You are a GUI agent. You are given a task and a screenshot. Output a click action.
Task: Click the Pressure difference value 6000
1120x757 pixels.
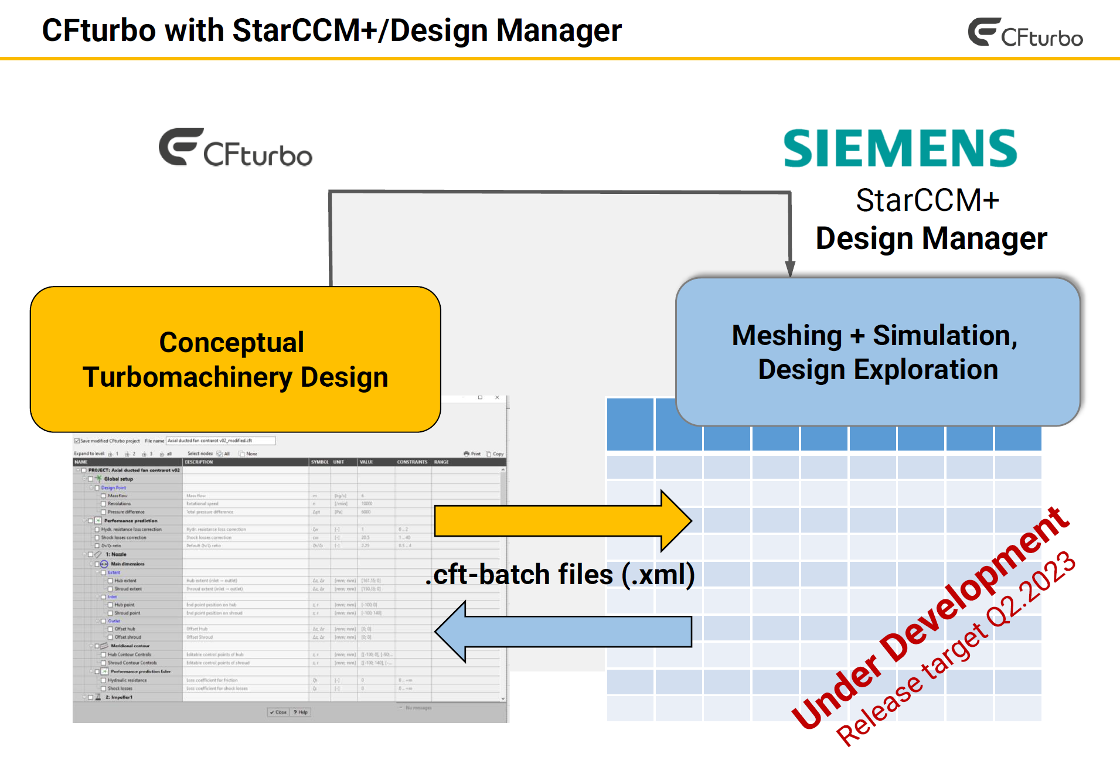coord(366,512)
